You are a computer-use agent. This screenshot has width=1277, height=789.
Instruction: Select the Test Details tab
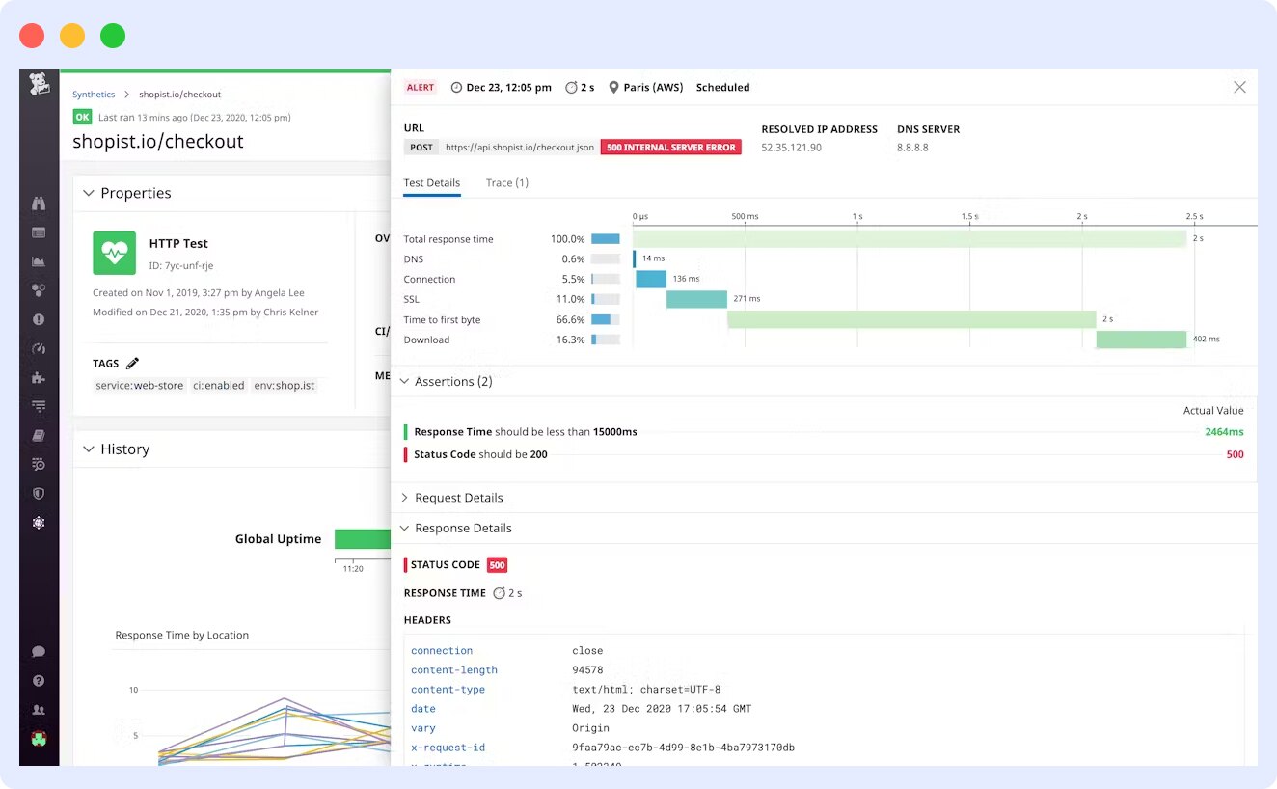coord(431,182)
